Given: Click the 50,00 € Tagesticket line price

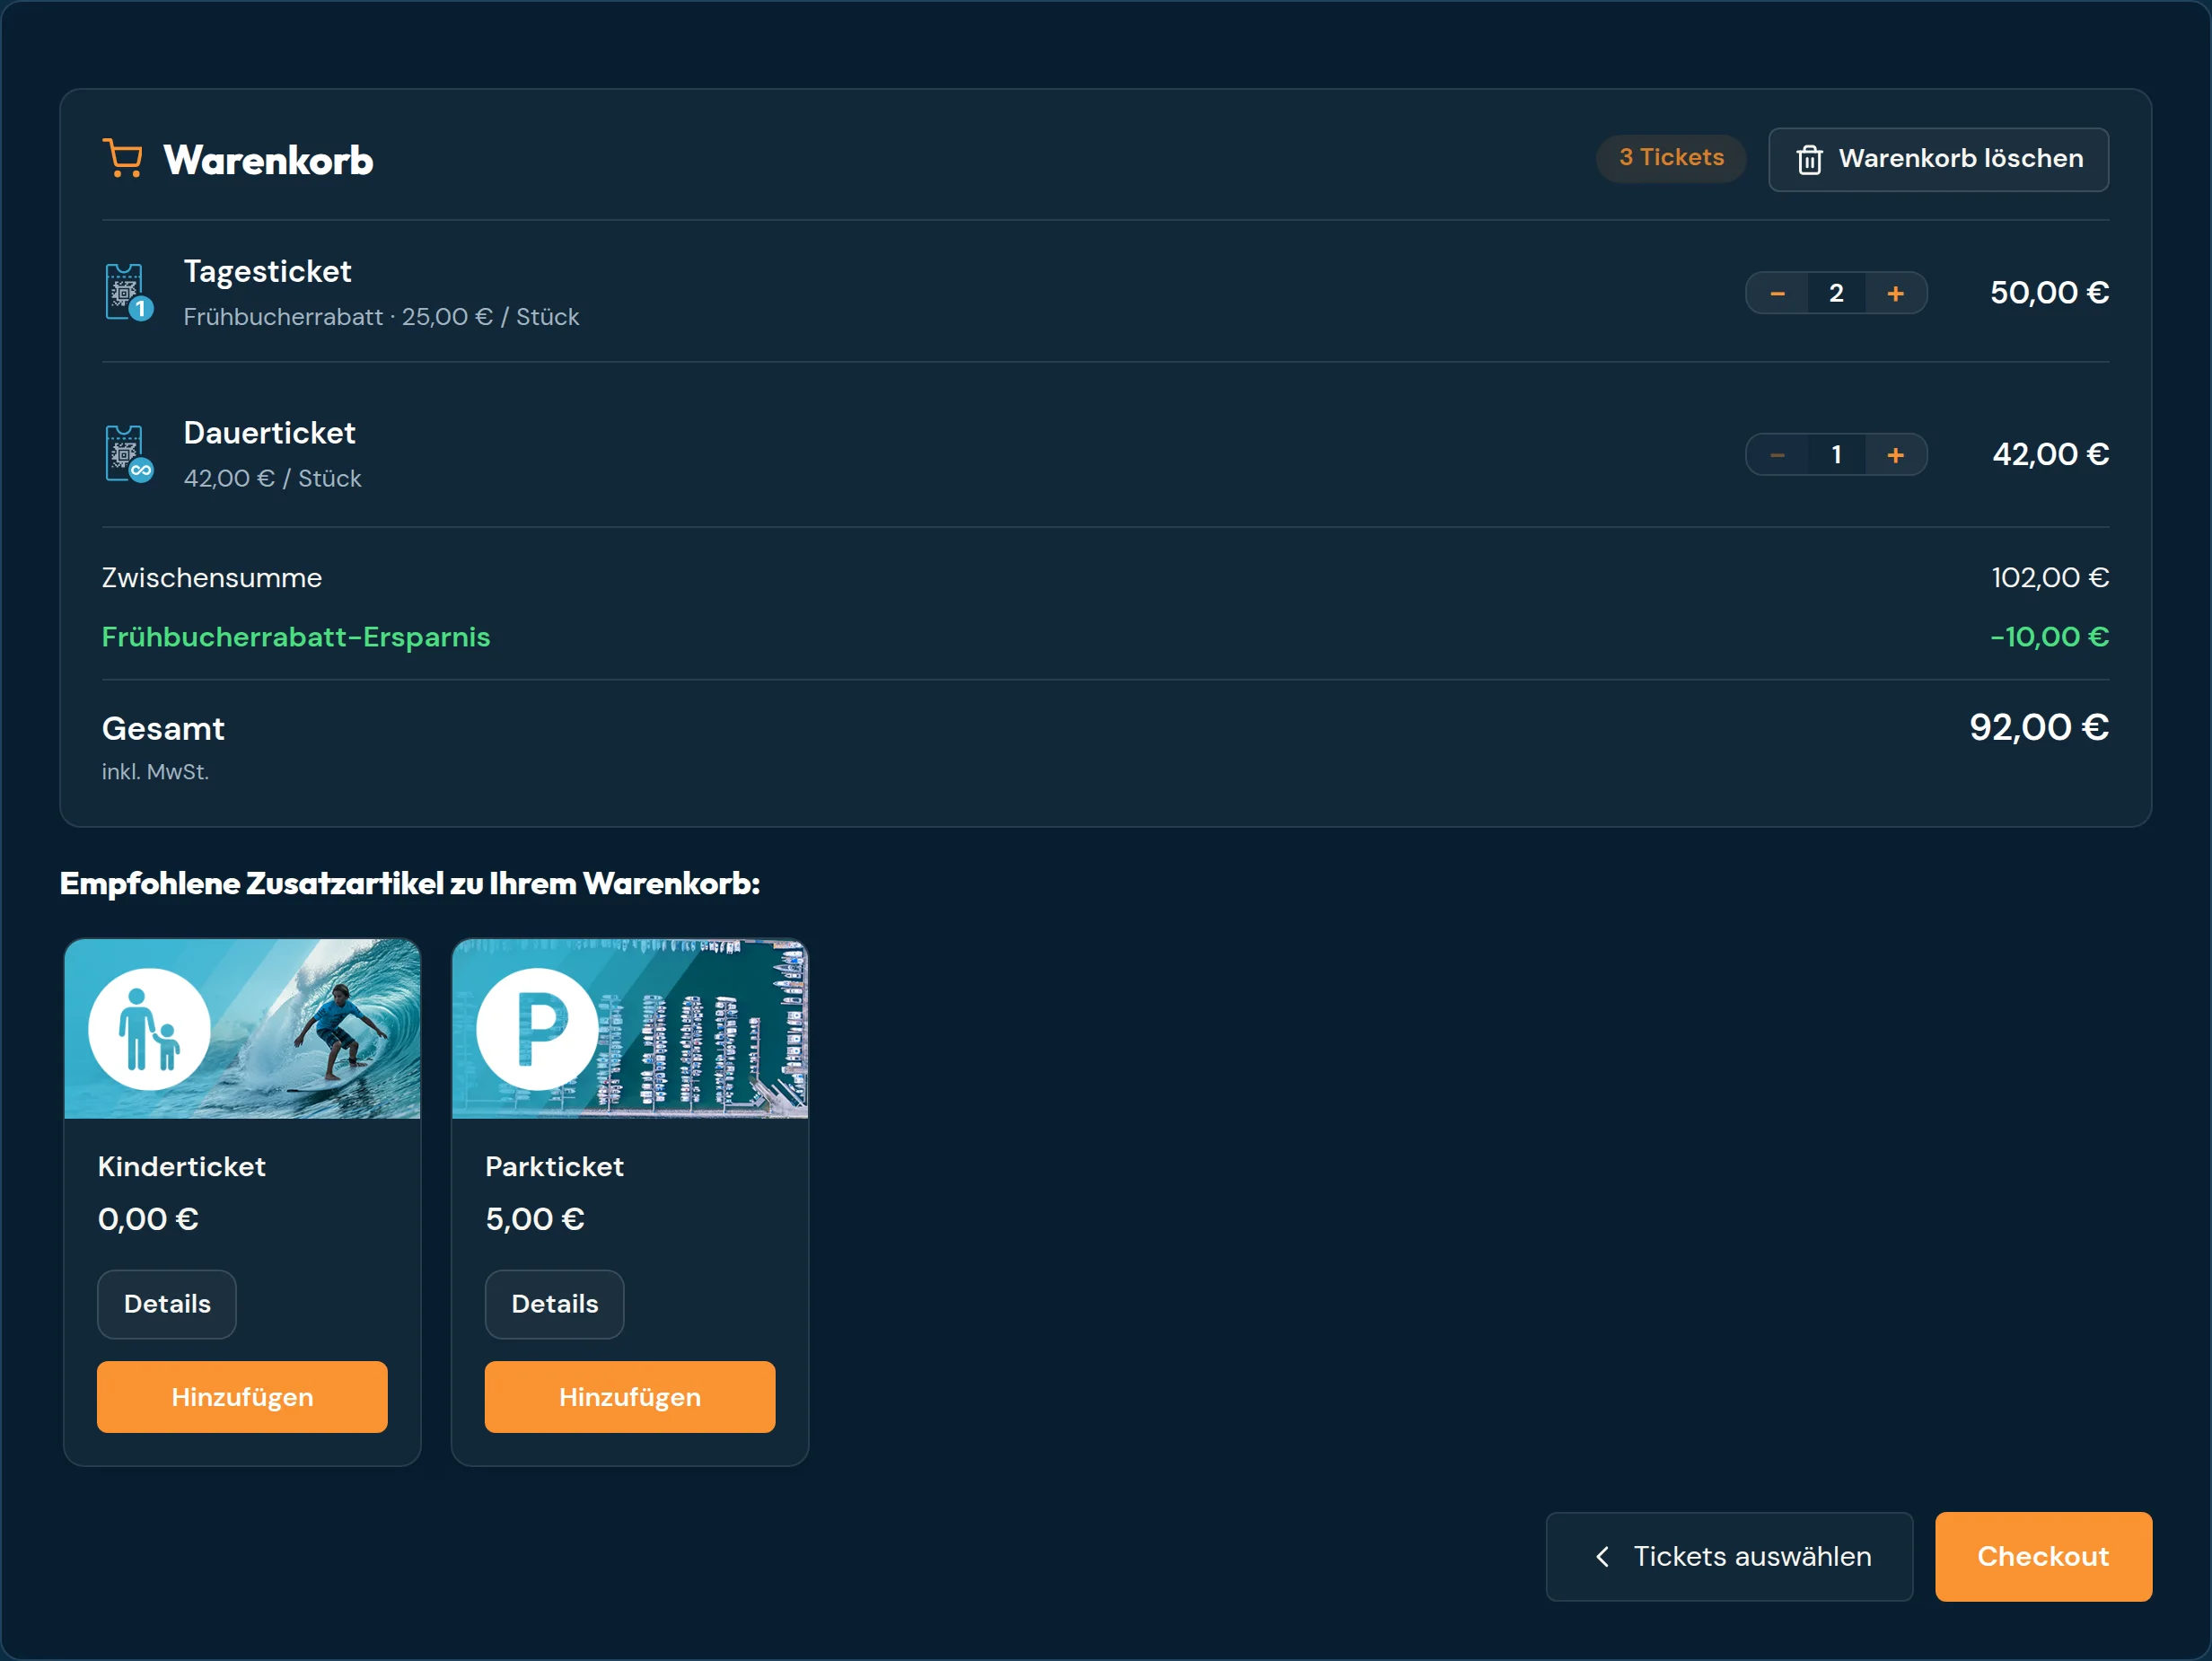Looking at the screenshot, I should 2049,292.
